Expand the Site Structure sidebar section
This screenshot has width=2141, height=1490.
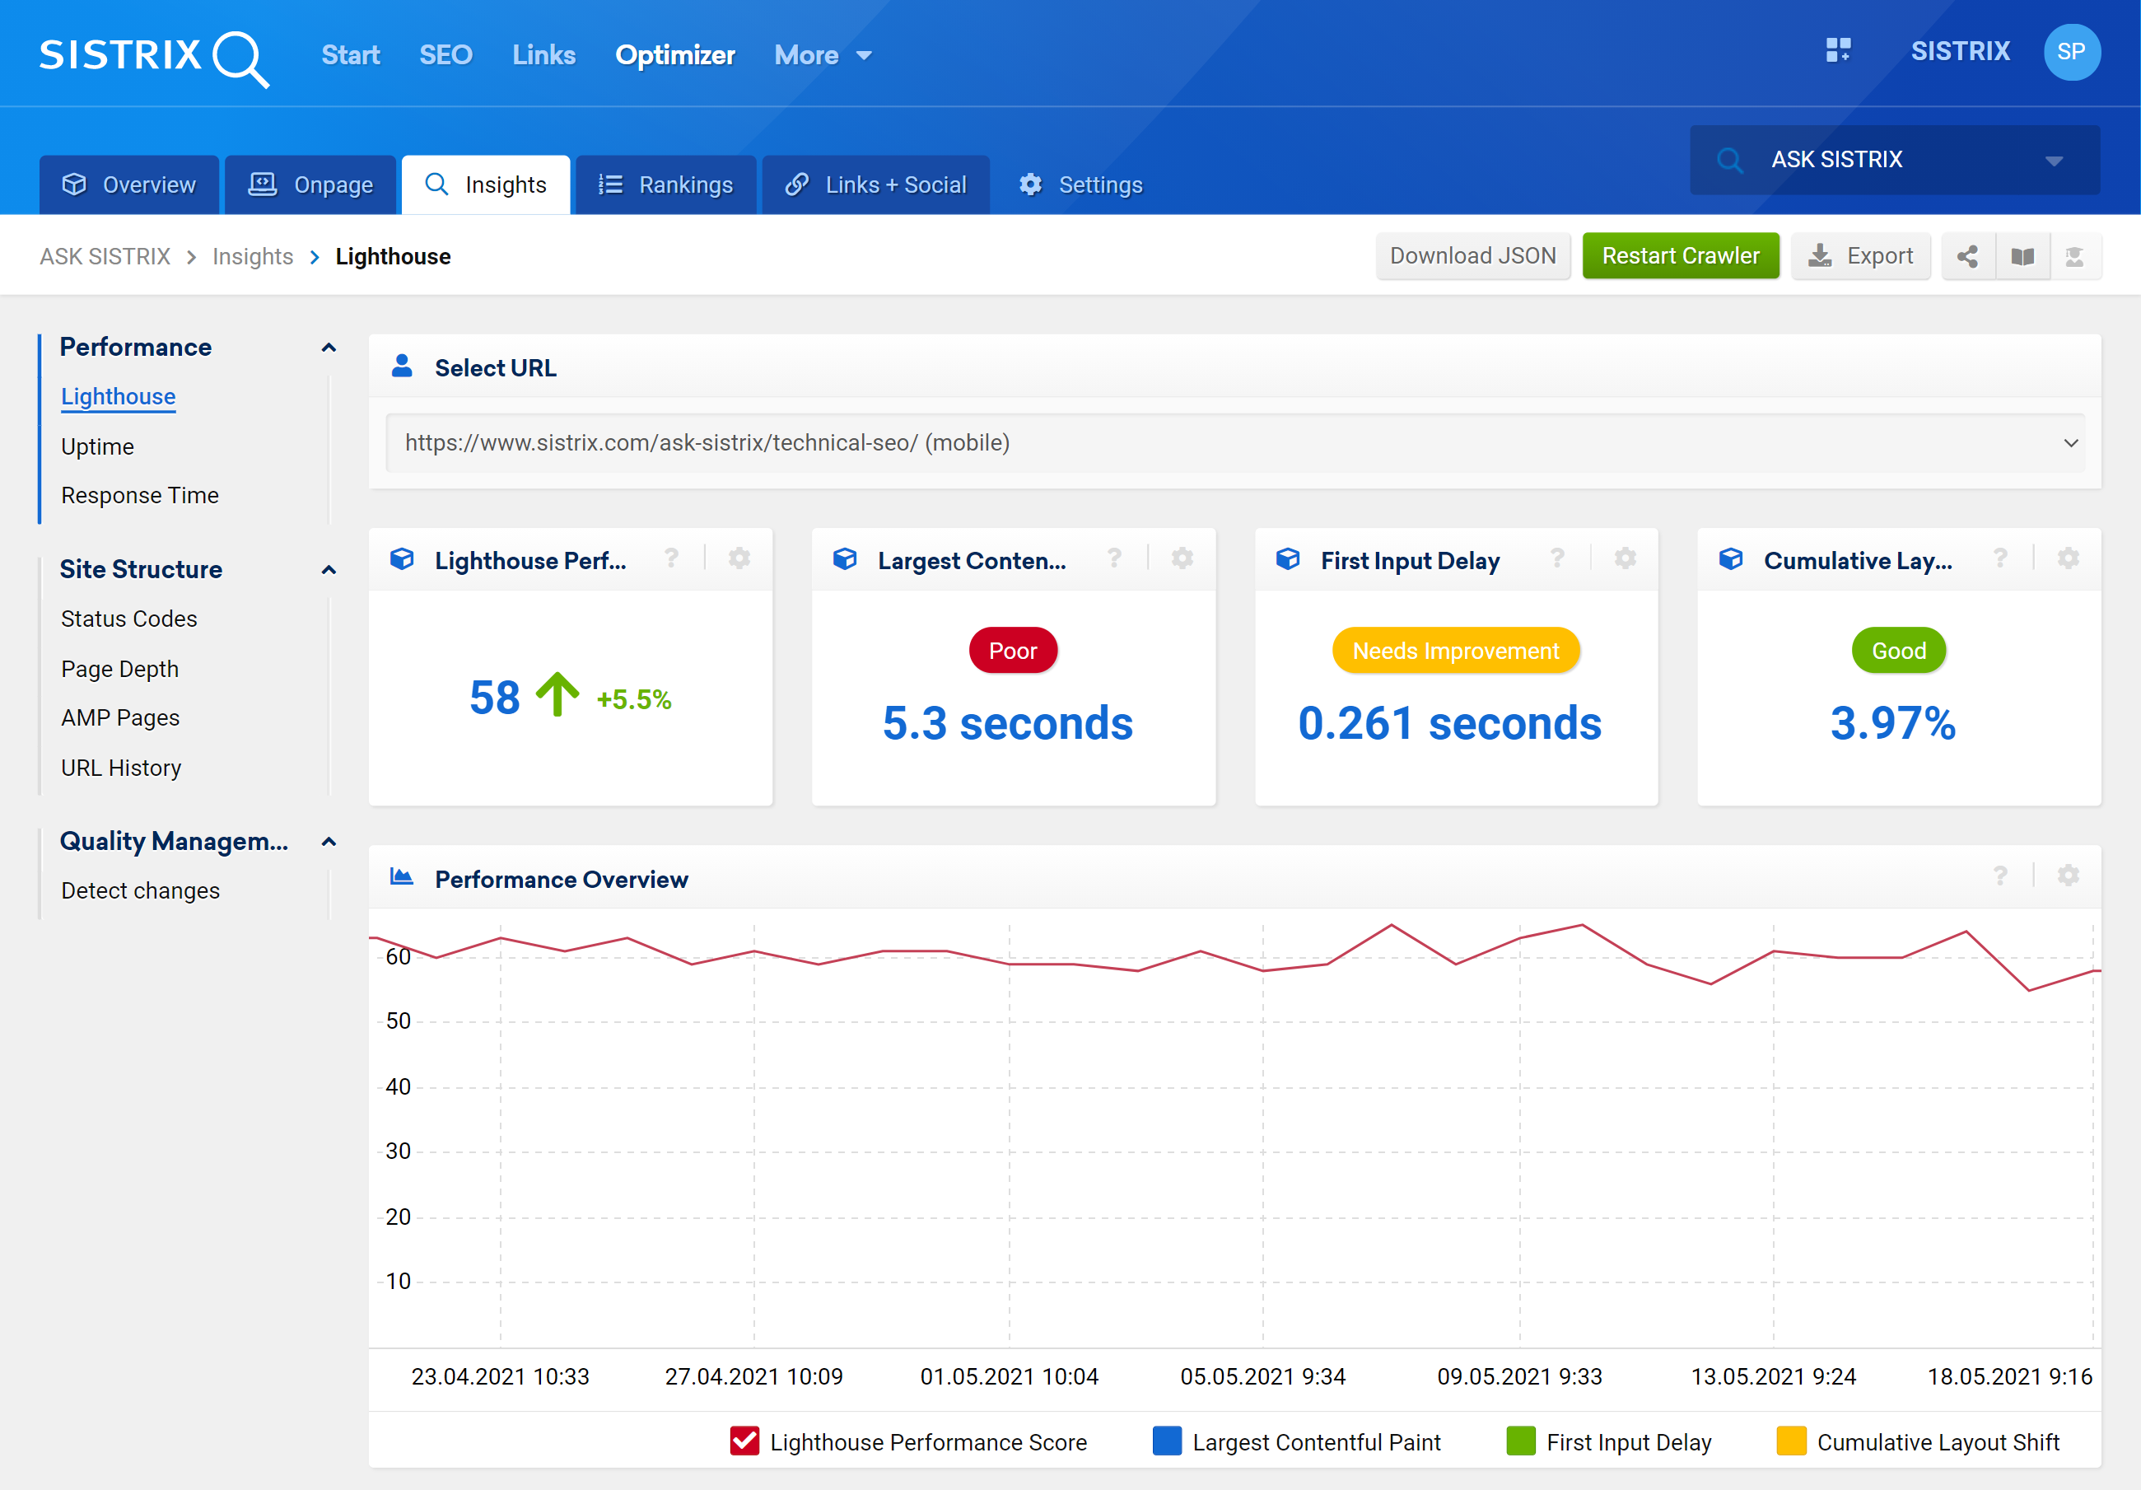[x=329, y=569]
